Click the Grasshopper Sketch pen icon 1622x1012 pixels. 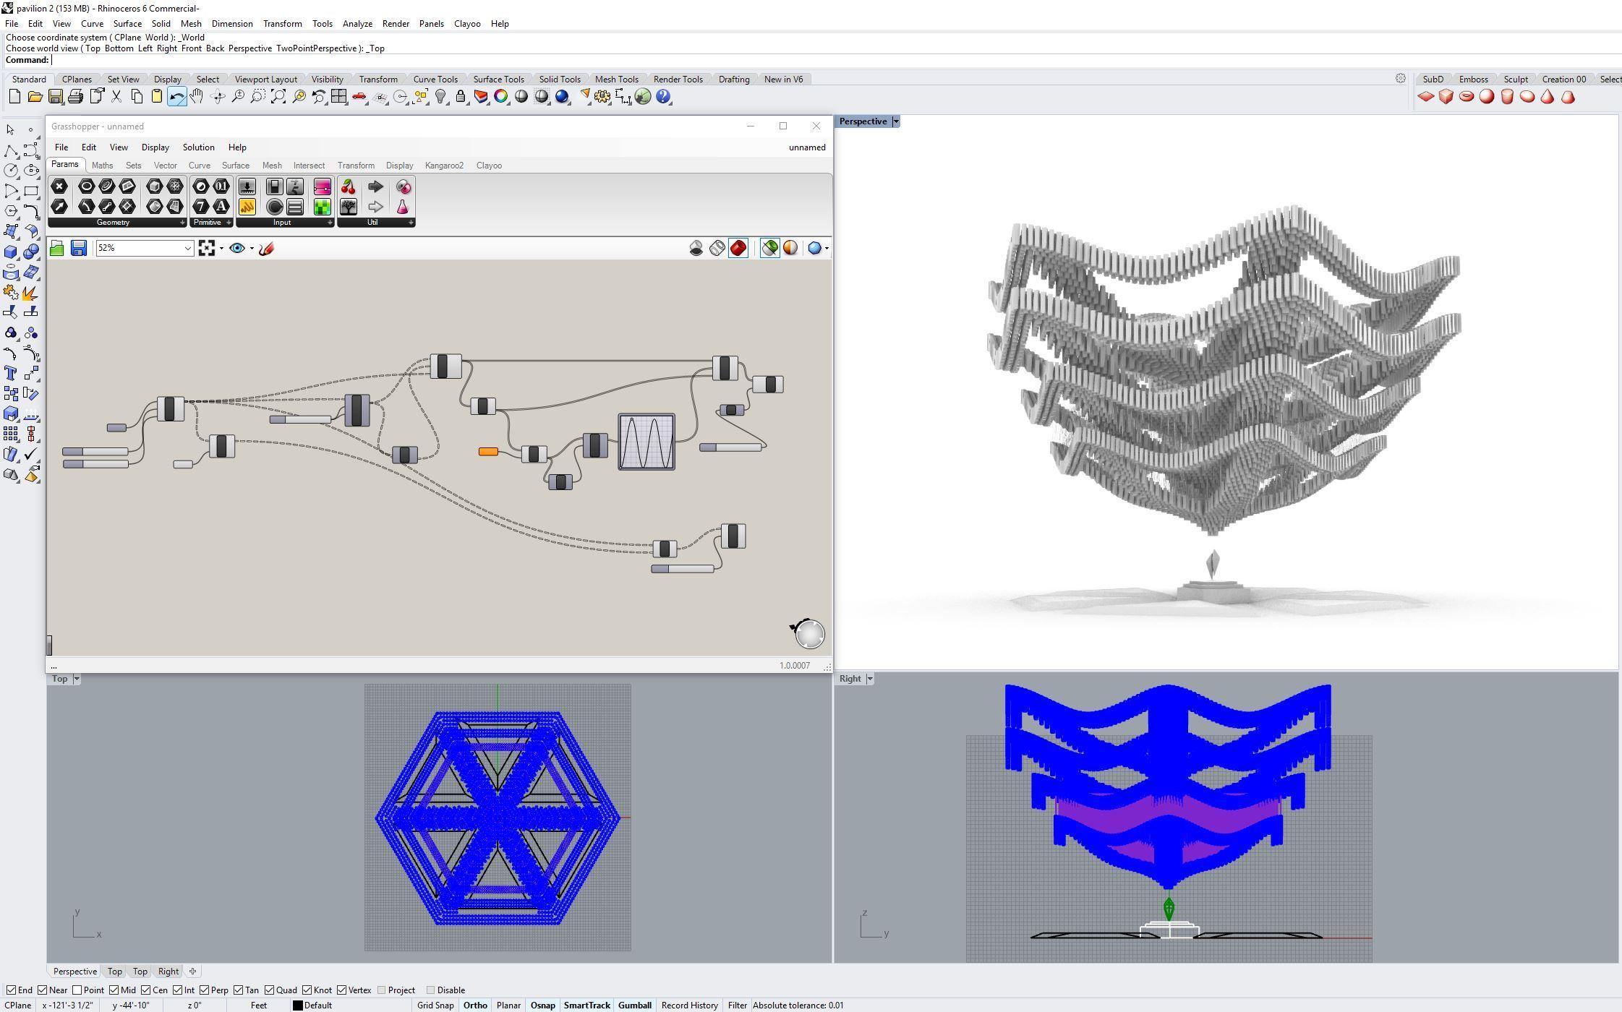(266, 249)
